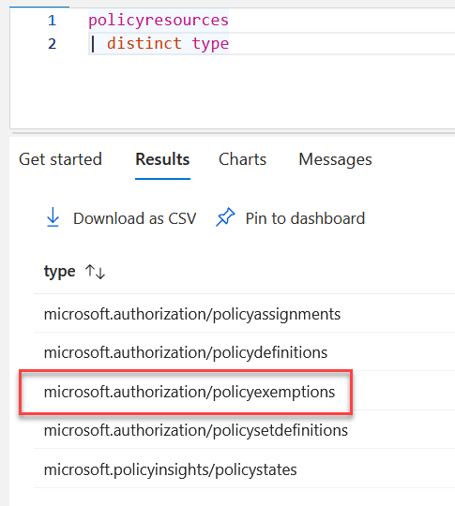The height and width of the screenshot is (506, 455).
Task: Select the policydefinitions result row
Action: click(244, 351)
